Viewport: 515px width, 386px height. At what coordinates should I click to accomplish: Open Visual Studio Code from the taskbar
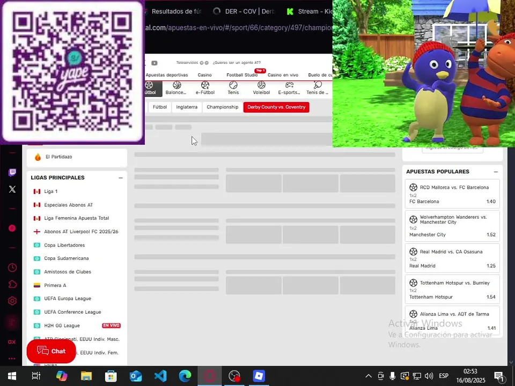click(160, 376)
